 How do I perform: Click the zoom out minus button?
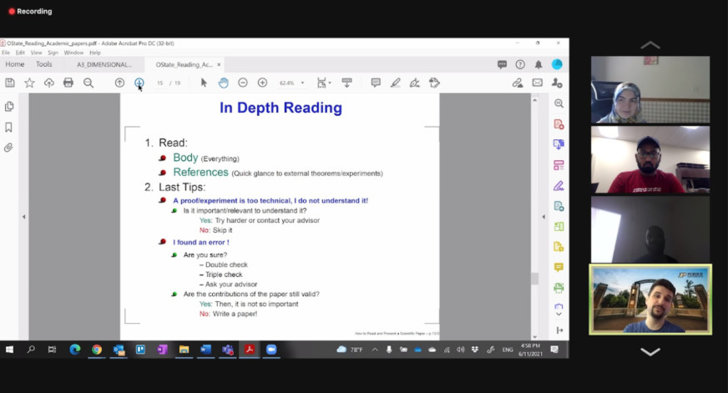click(x=243, y=83)
